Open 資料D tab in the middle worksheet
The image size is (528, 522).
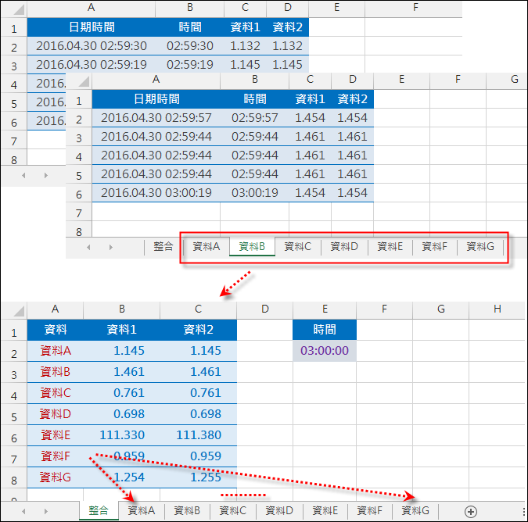point(344,246)
